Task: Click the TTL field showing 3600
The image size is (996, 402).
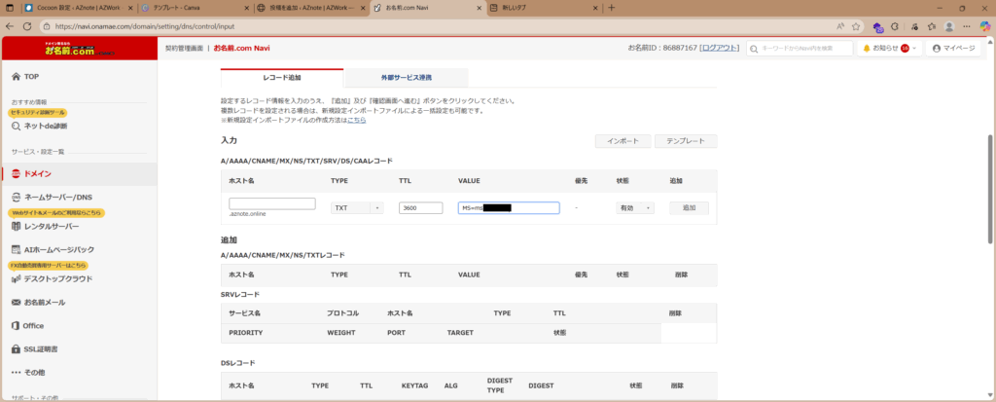Action: [x=420, y=208]
